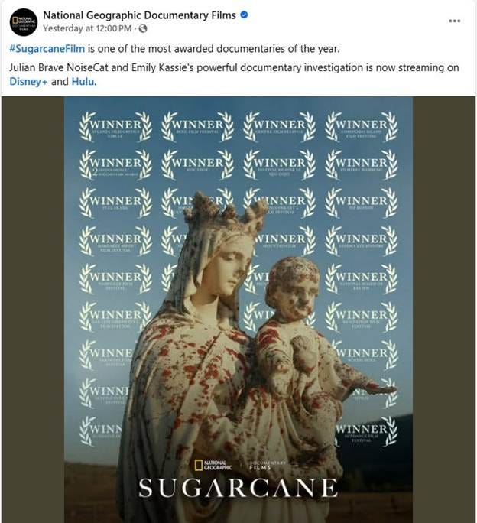477x523 pixels.
Task: Click the National Board of Review winner laurel
Action: (x=362, y=279)
